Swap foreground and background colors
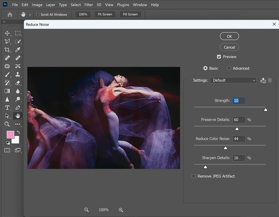279x217 pixels. click(18, 132)
